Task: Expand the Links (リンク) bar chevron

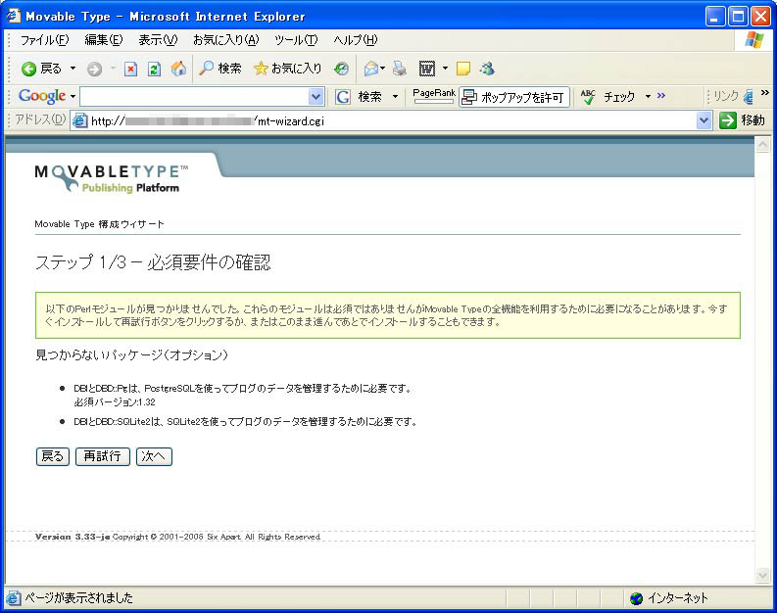Action: click(x=765, y=93)
